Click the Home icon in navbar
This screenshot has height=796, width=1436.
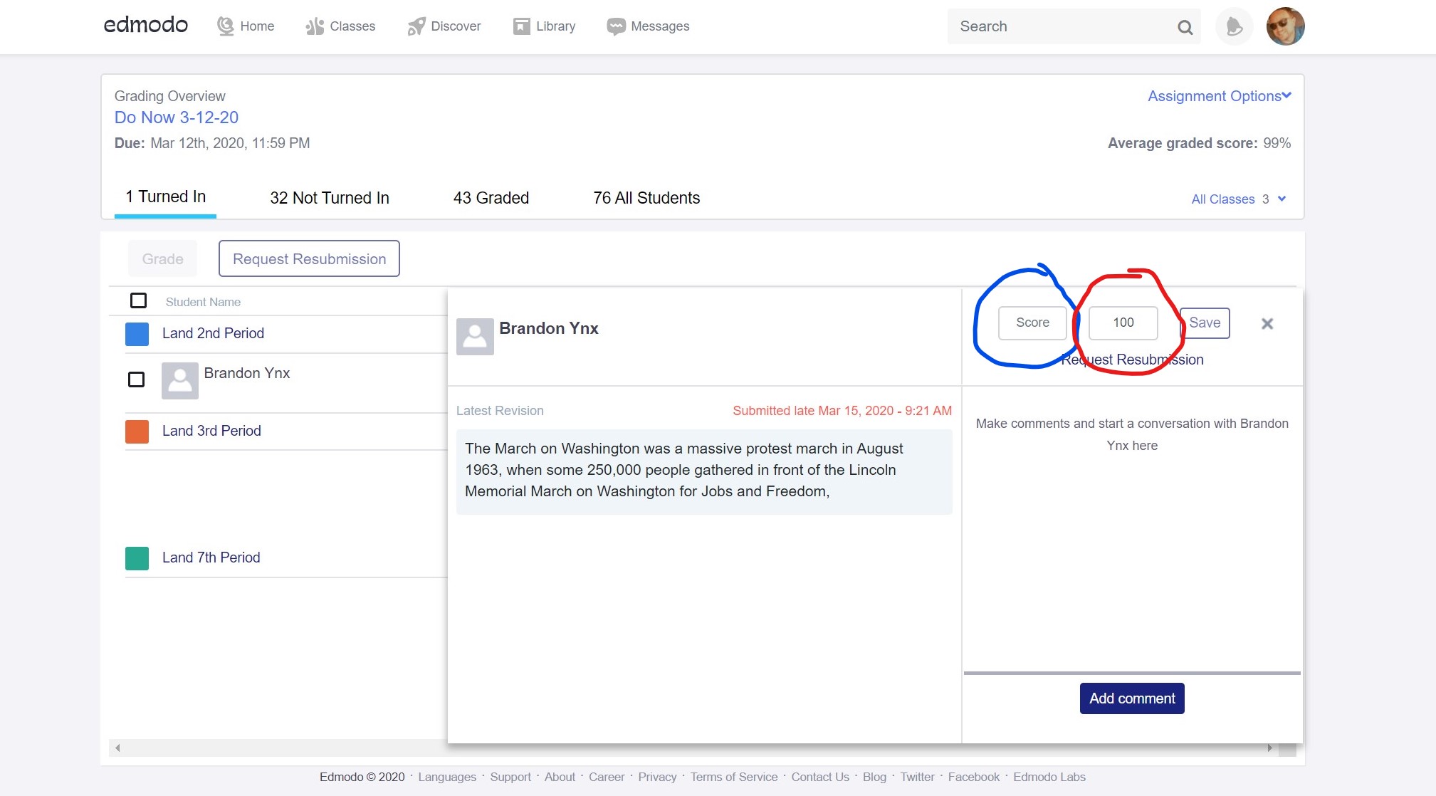click(226, 26)
